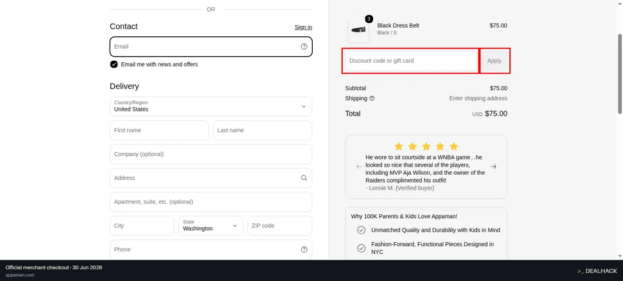The image size is (623, 281).
Task: Click the Address field search icon
Action: 304,178
